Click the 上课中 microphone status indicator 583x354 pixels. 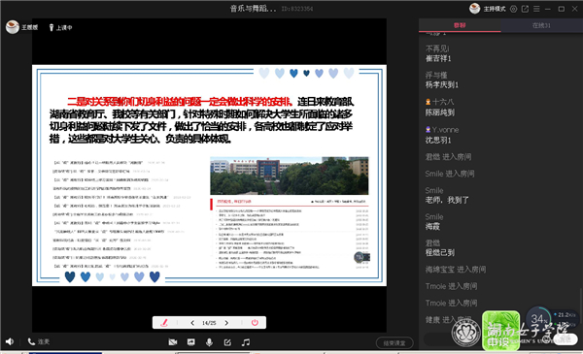pyautogui.click(x=60, y=27)
